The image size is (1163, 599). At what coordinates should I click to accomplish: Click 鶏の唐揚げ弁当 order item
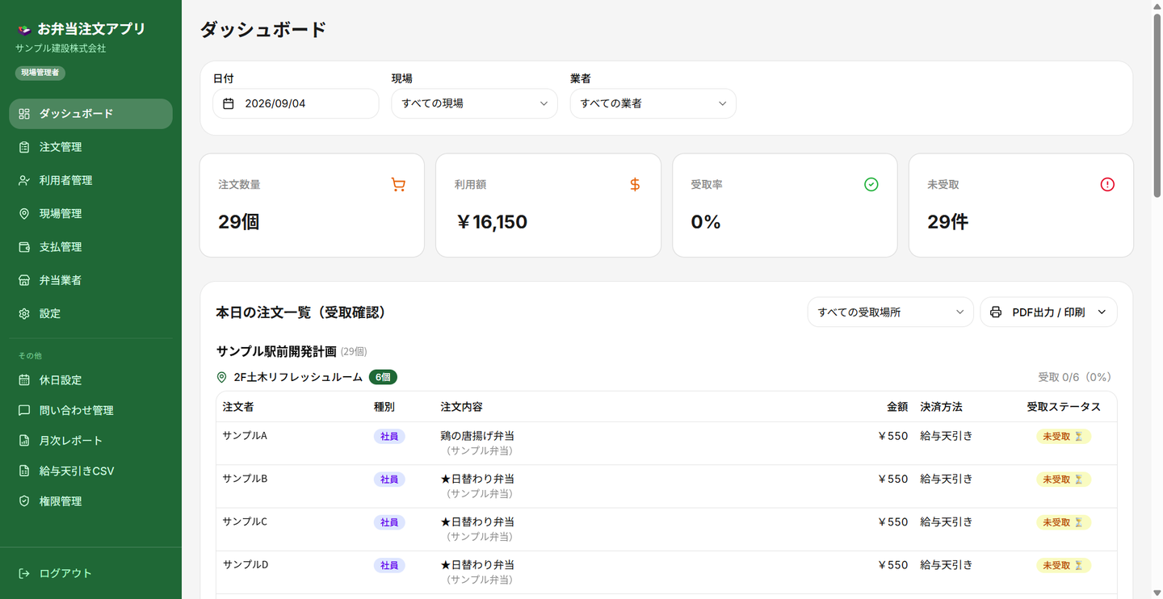pyautogui.click(x=477, y=436)
